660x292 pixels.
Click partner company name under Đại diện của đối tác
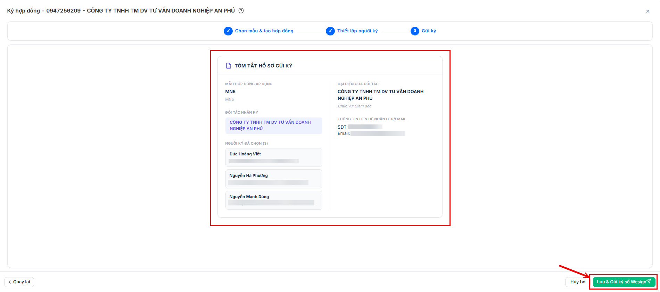coord(380,95)
